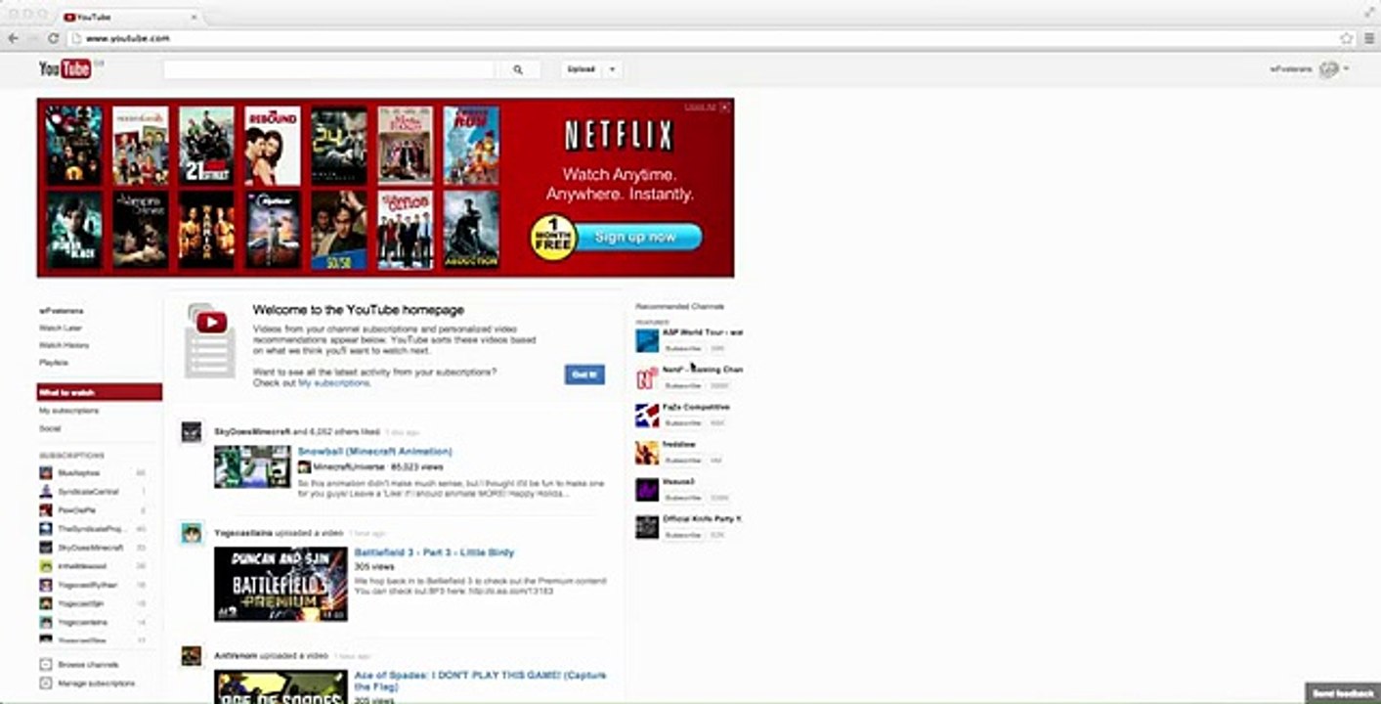
Task: Click the Send feedback button
Action: pyautogui.click(x=1343, y=693)
